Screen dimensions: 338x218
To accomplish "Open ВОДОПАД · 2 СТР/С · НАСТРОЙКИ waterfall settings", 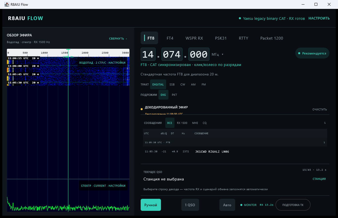I will (102, 63).
